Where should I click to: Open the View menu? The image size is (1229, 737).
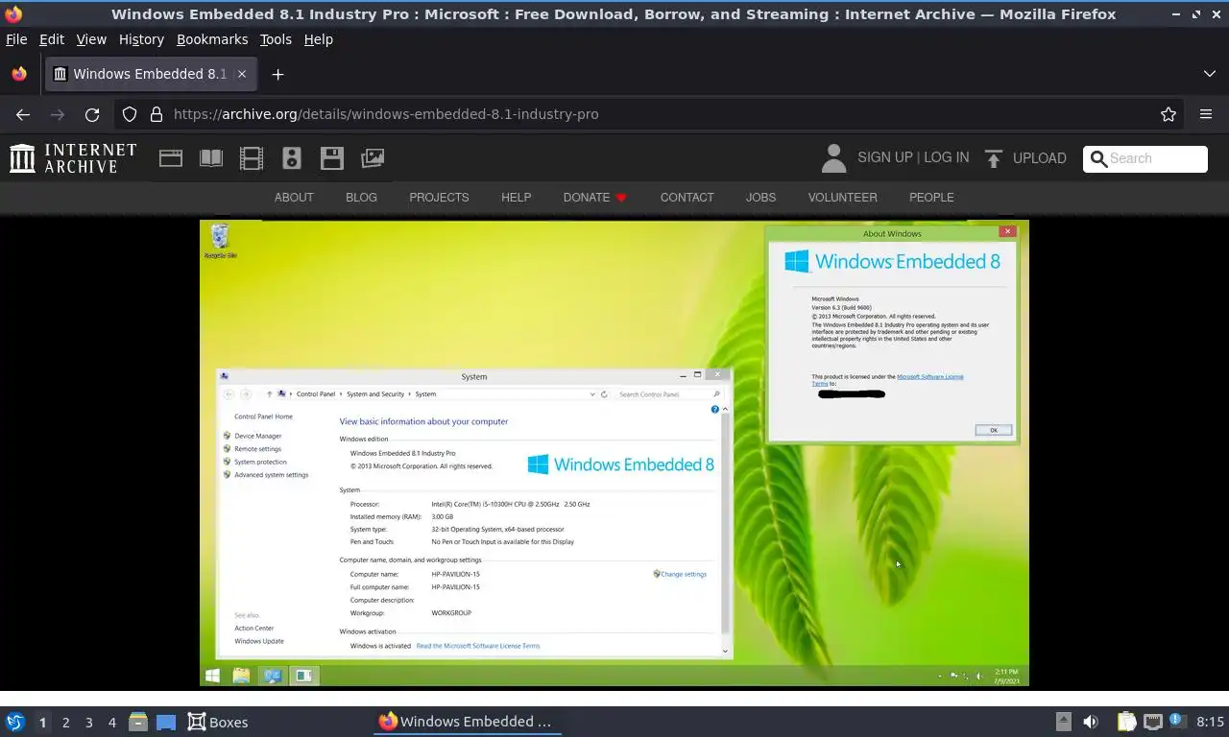pos(91,39)
